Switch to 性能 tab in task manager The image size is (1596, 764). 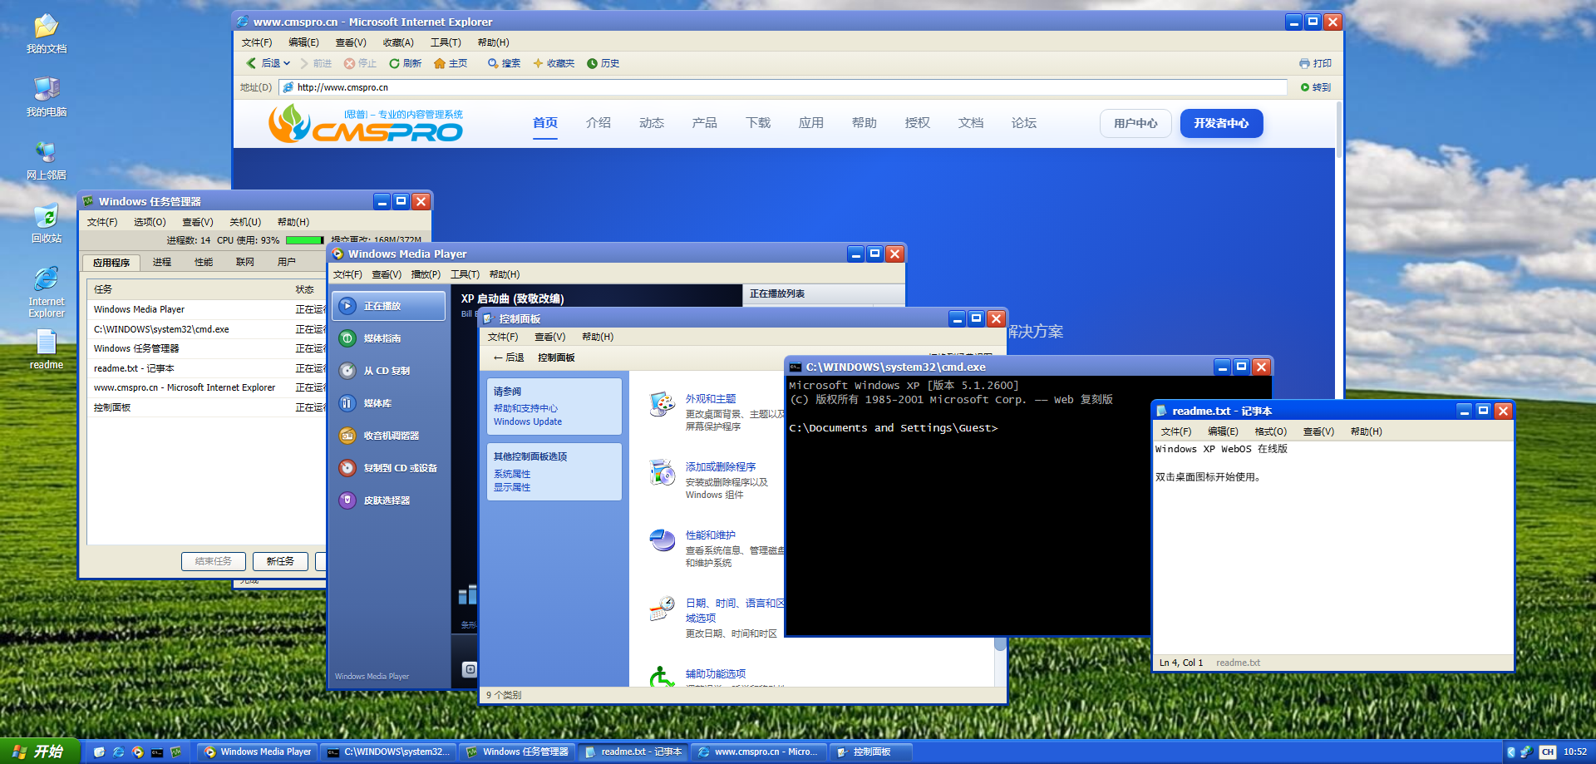[x=204, y=262]
